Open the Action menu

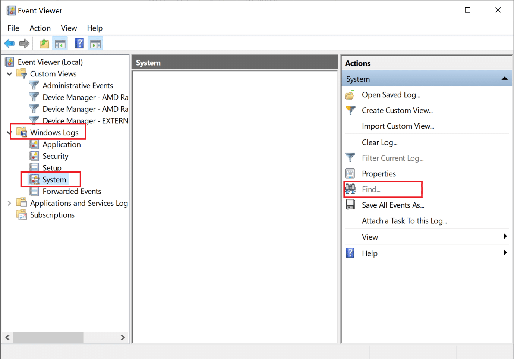point(40,28)
